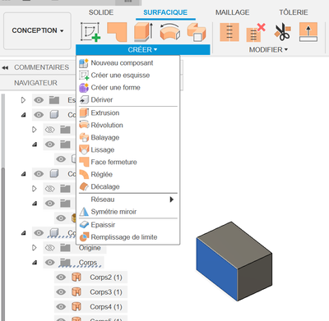
Task: Click the Create Sketch toolbar icon
Action: (90, 32)
